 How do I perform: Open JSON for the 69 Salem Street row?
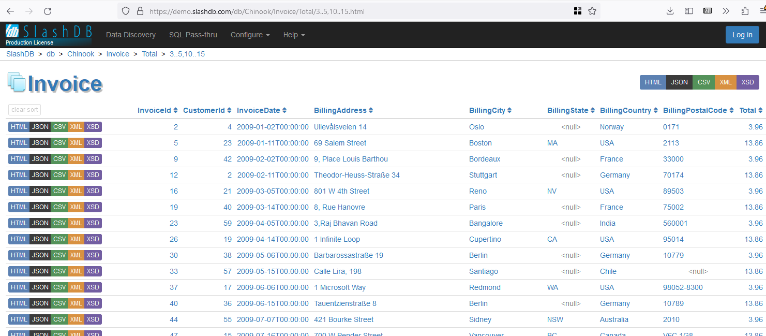pyautogui.click(x=40, y=143)
